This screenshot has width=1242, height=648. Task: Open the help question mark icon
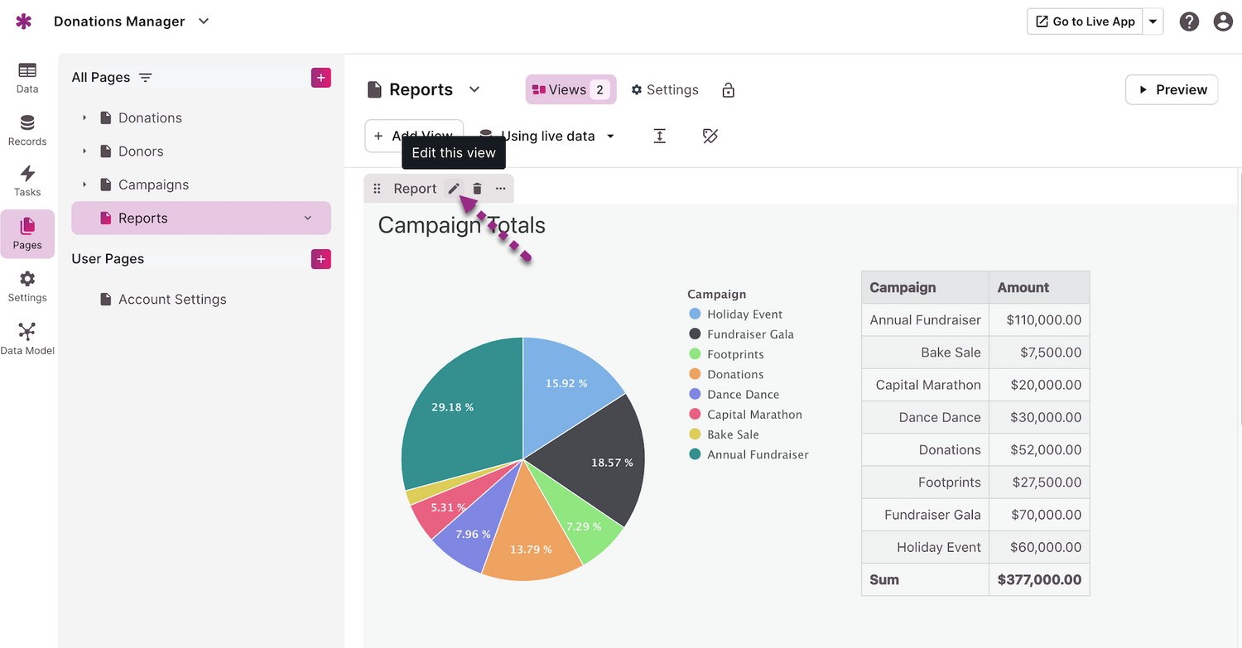pyautogui.click(x=1189, y=22)
